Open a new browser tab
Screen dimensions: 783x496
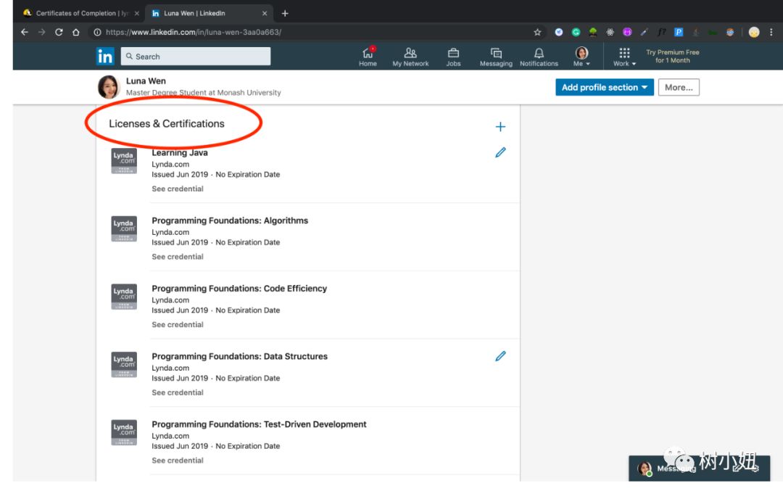pyautogui.click(x=285, y=14)
